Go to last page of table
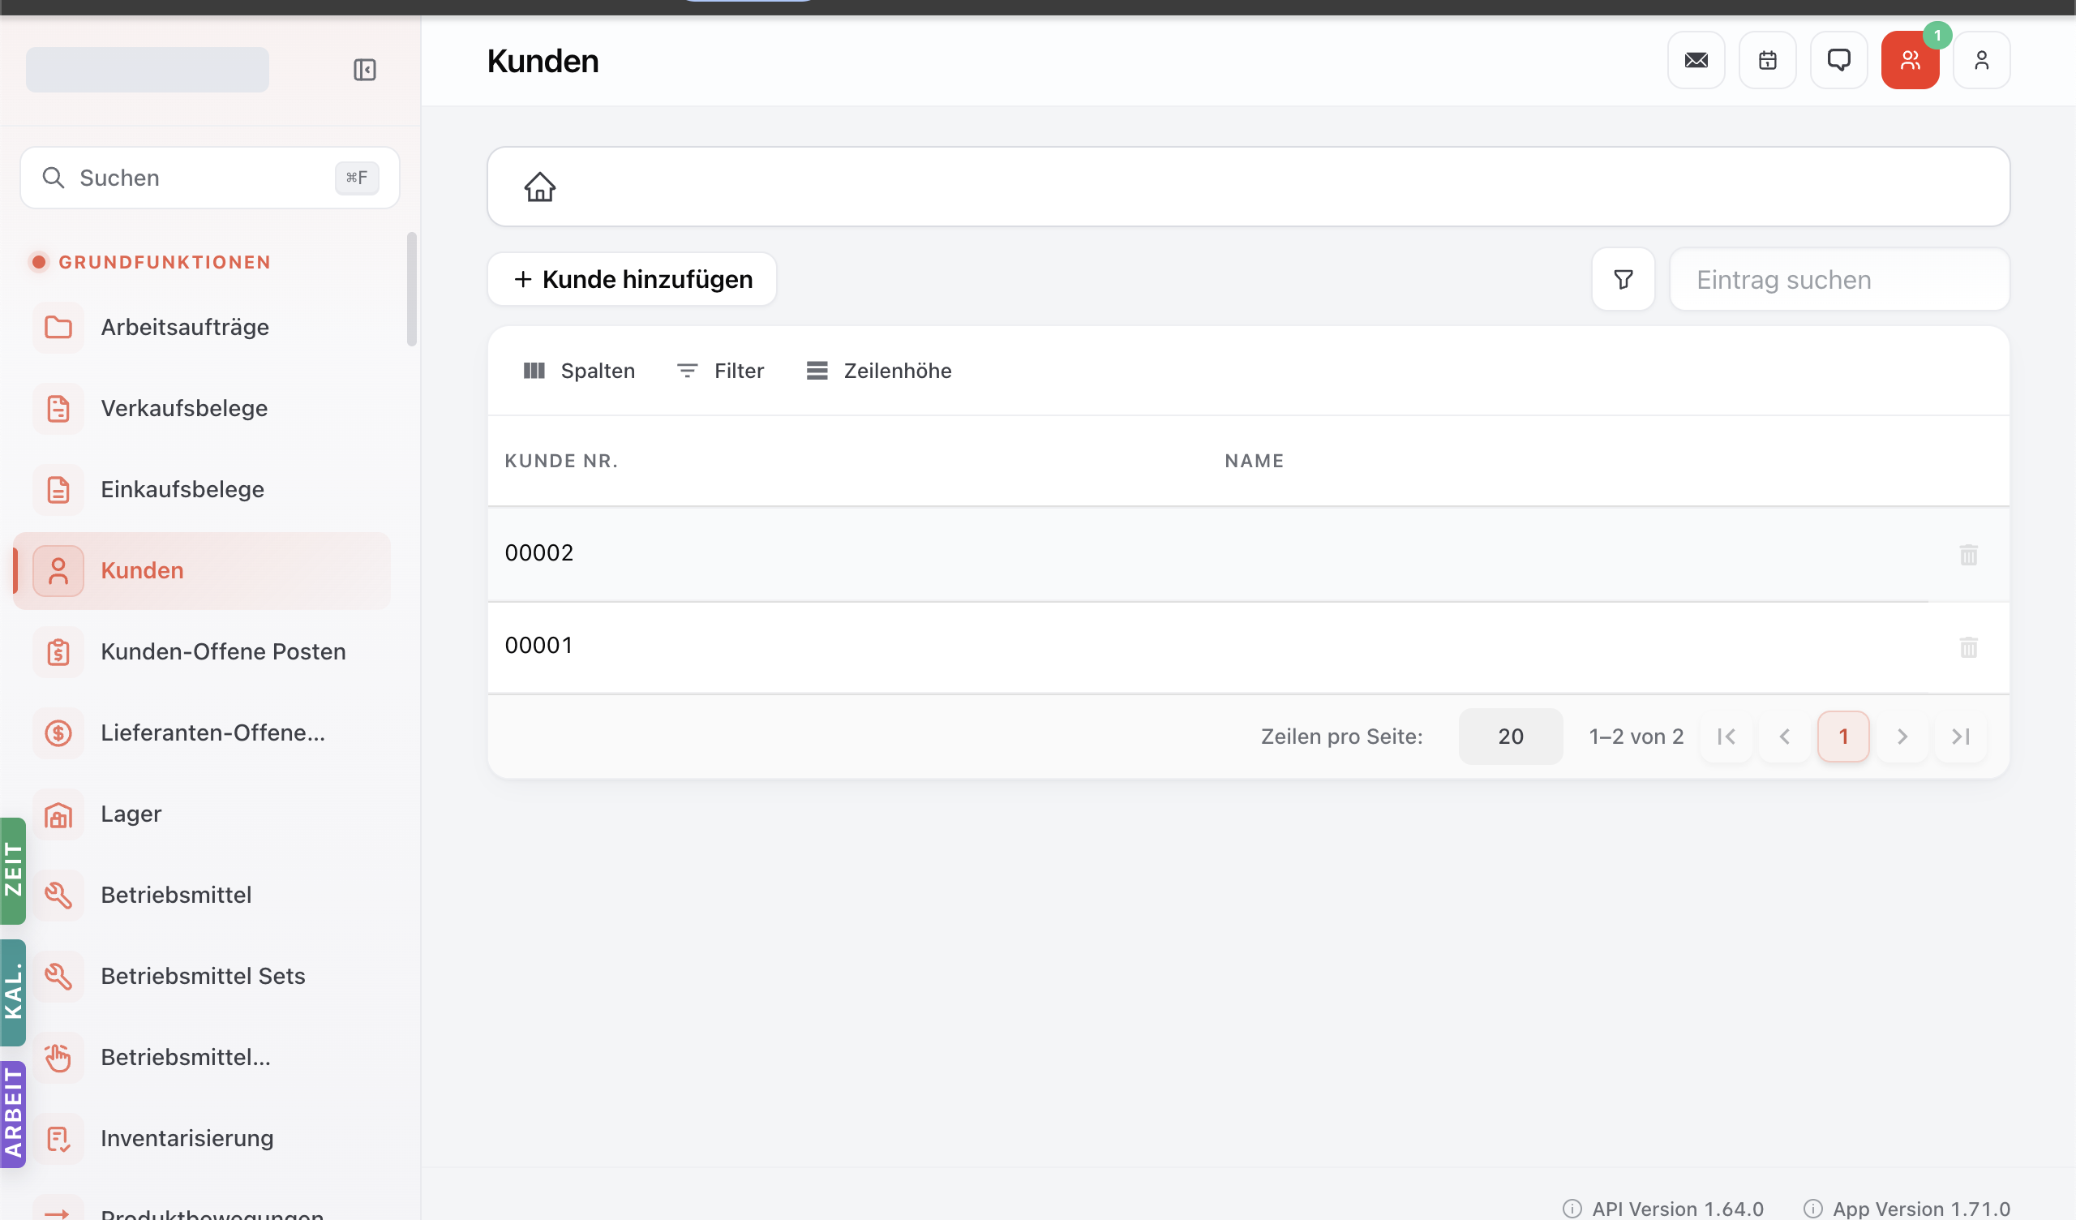 click(x=1961, y=736)
